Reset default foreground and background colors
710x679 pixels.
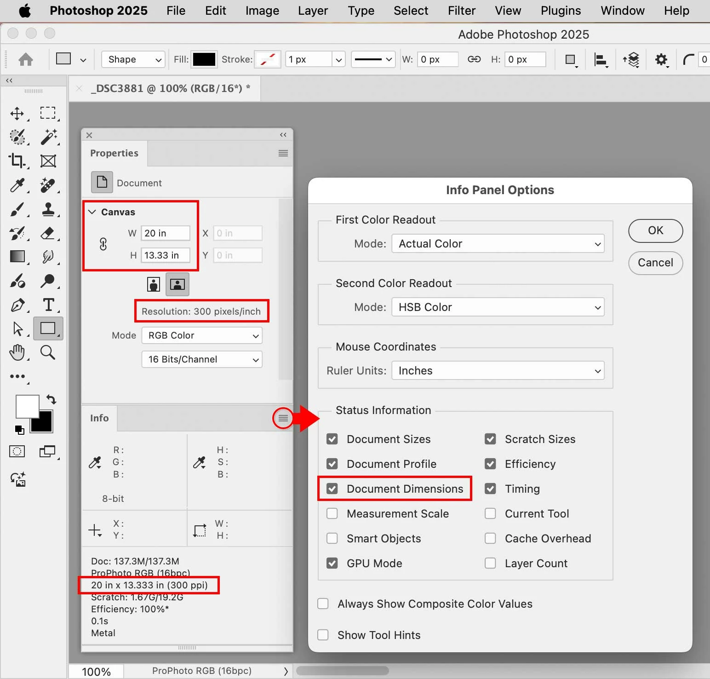click(19, 430)
